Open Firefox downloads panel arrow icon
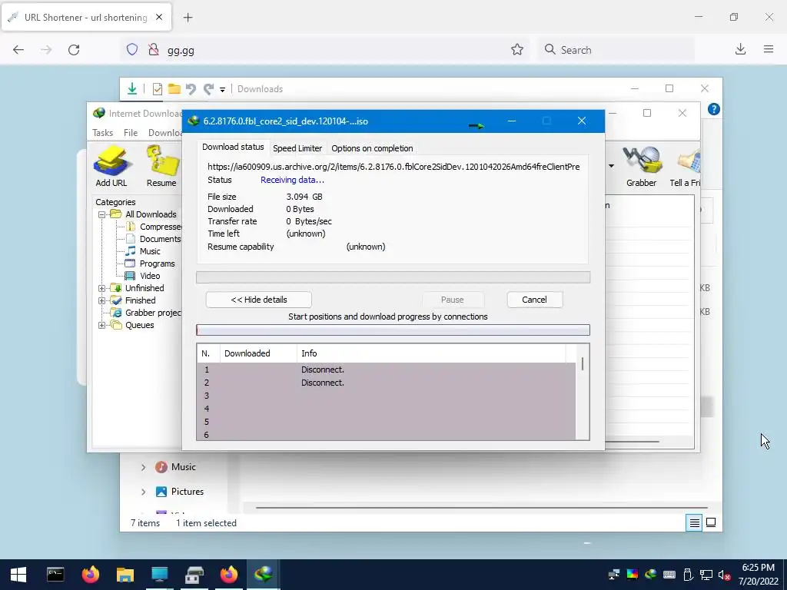Screen dimensions: 787x590 coord(740,49)
